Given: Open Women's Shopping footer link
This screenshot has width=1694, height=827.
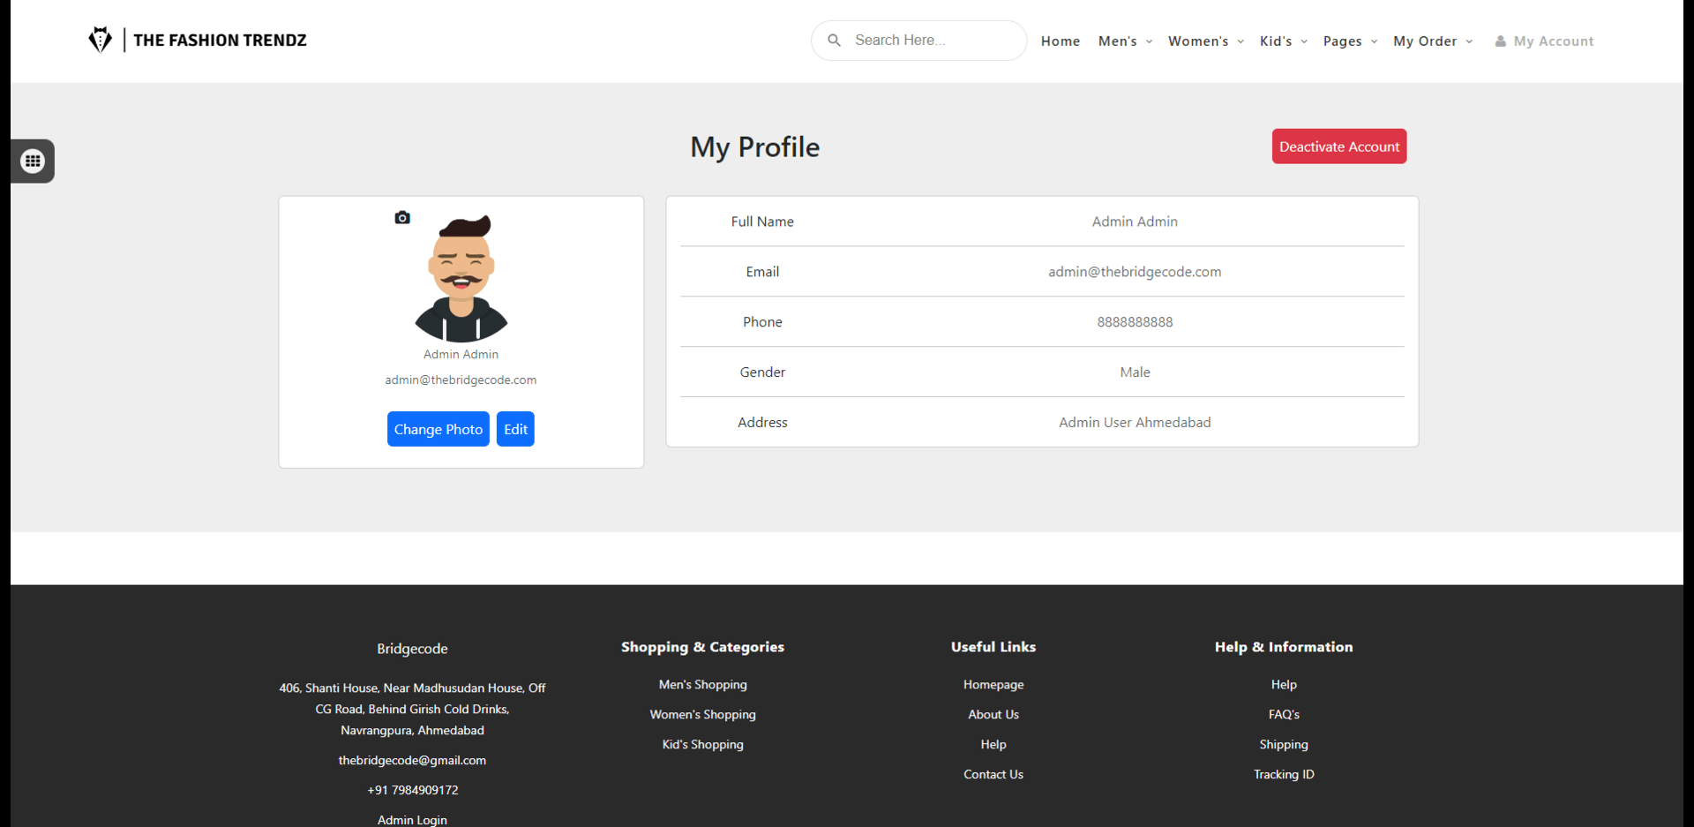Looking at the screenshot, I should (x=703, y=715).
